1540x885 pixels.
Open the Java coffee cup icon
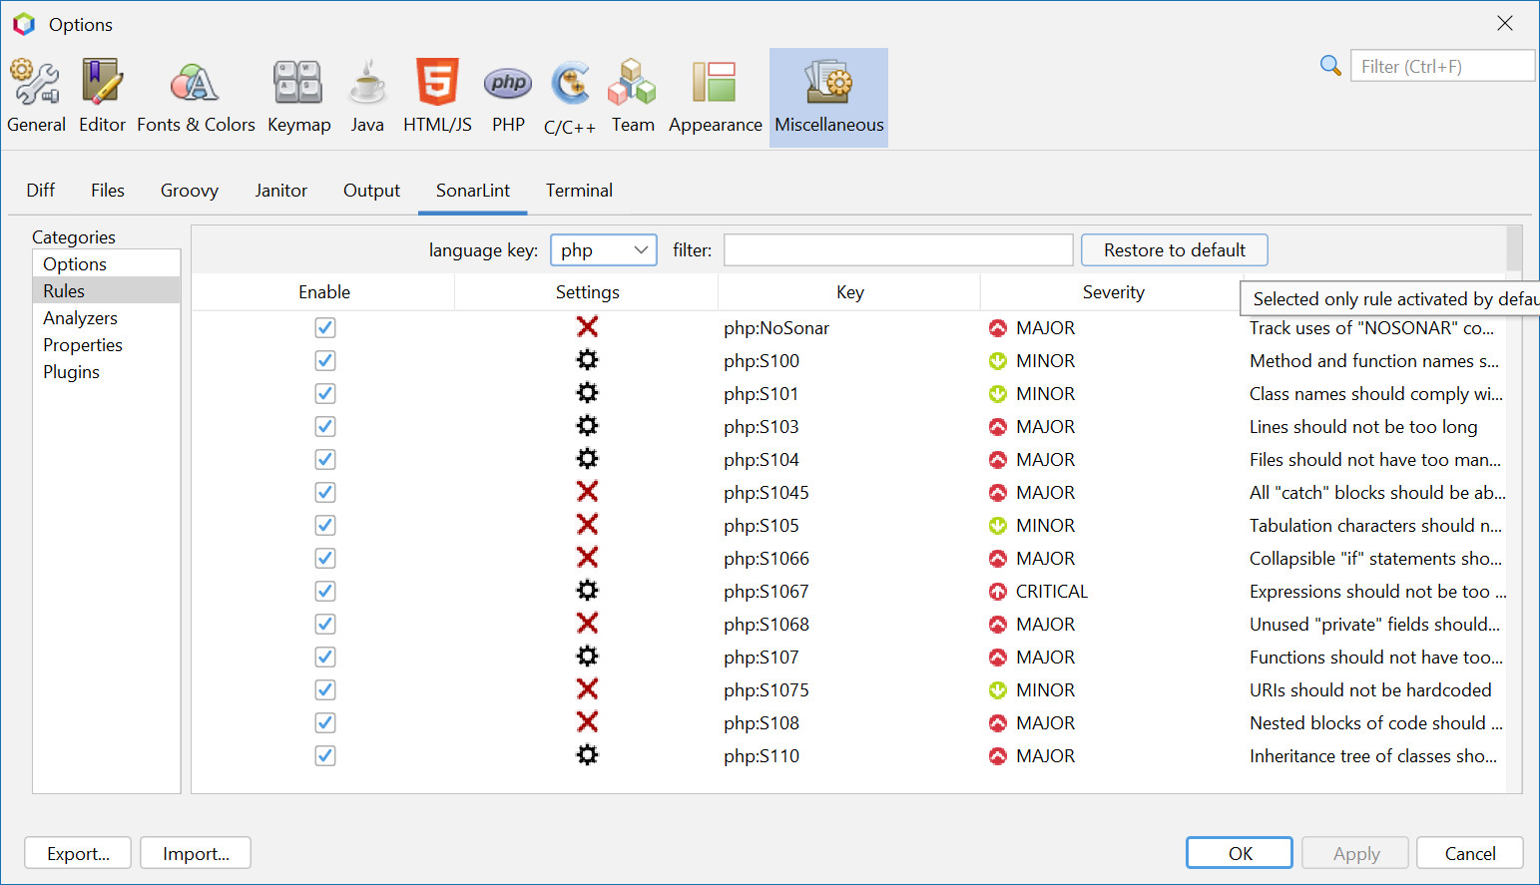coord(367,84)
